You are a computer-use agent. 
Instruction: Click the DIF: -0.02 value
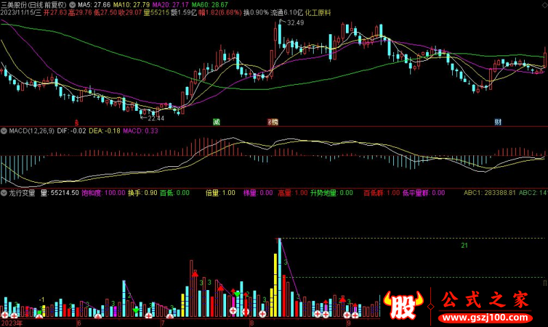click(71, 131)
